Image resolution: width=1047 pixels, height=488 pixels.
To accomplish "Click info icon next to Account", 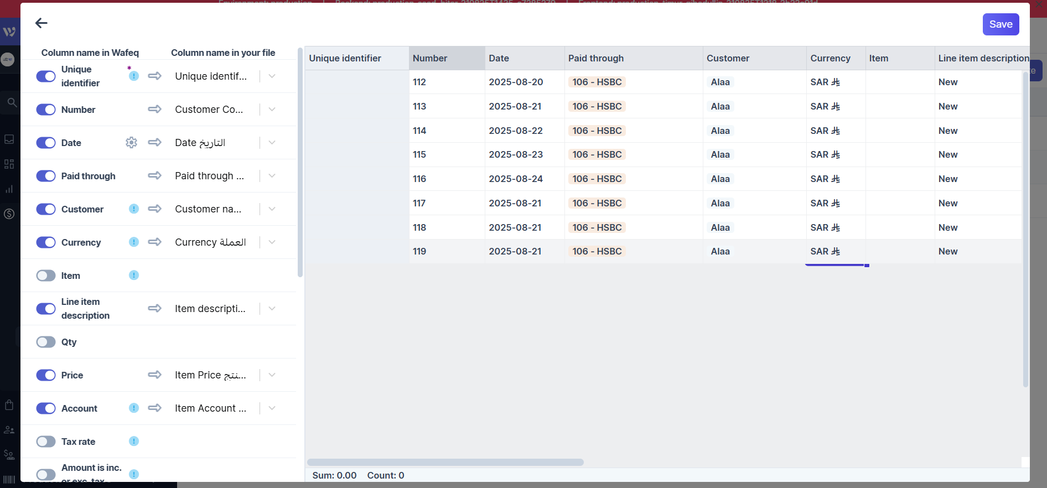I will (x=134, y=408).
